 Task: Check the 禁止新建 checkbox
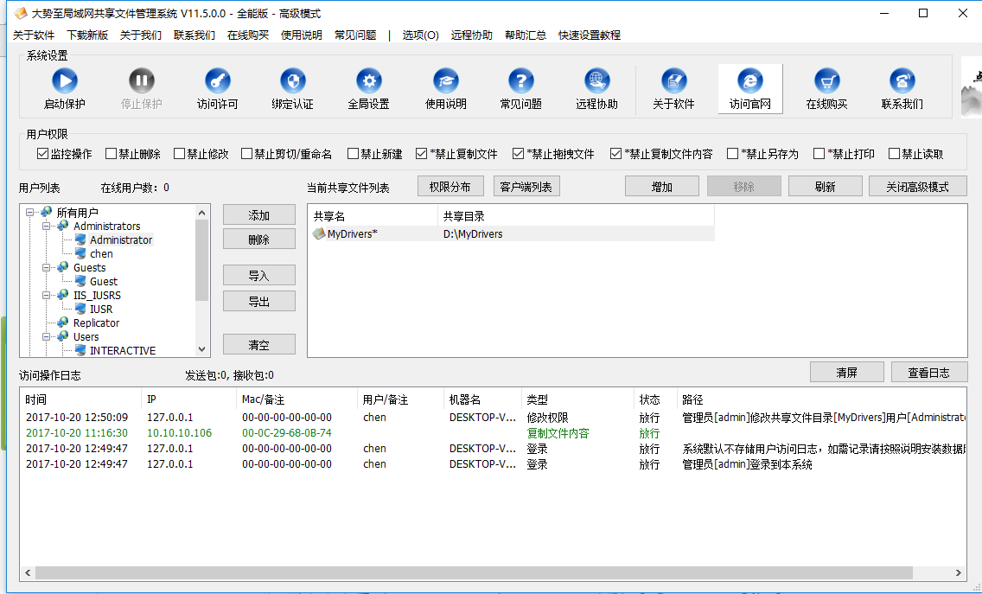click(354, 154)
